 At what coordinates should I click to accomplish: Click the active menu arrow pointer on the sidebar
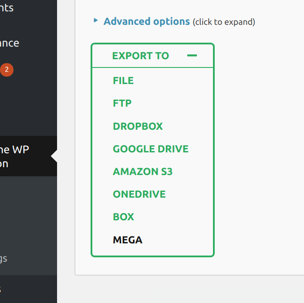(54, 156)
